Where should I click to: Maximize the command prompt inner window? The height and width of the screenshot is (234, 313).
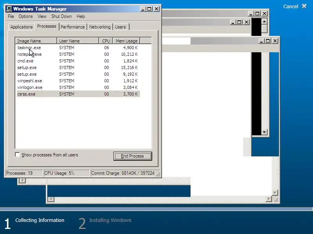pyautogui.click(x=239, y=22)
